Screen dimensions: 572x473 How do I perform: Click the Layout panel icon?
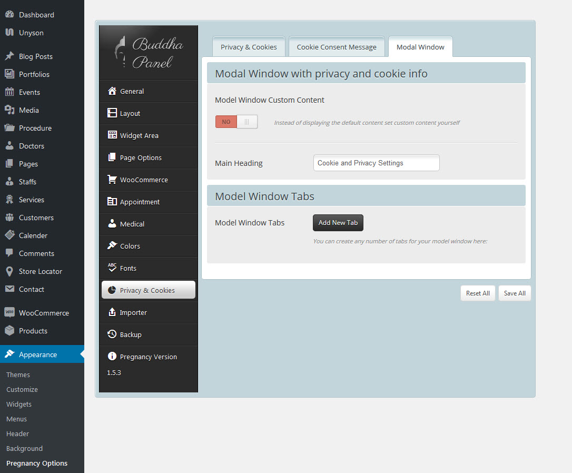tap(112, 113)
